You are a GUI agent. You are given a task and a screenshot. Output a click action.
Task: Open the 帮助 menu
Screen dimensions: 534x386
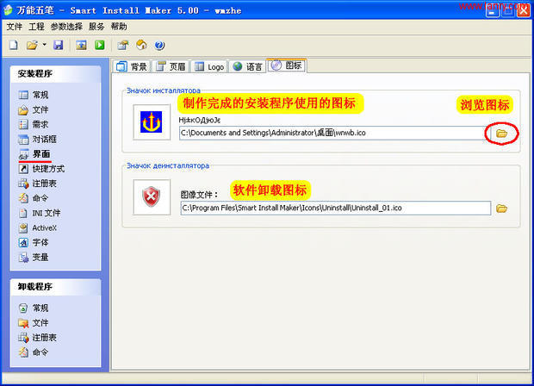click(119, 27)
